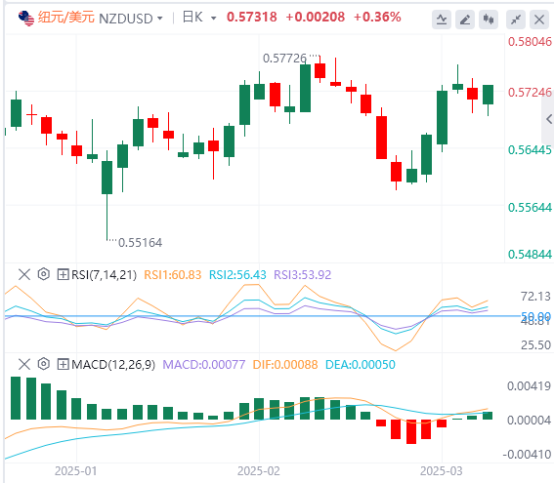The image size is (554, 483).
Task: Click the candlestick chart type icon
Action: pos(489,20)
